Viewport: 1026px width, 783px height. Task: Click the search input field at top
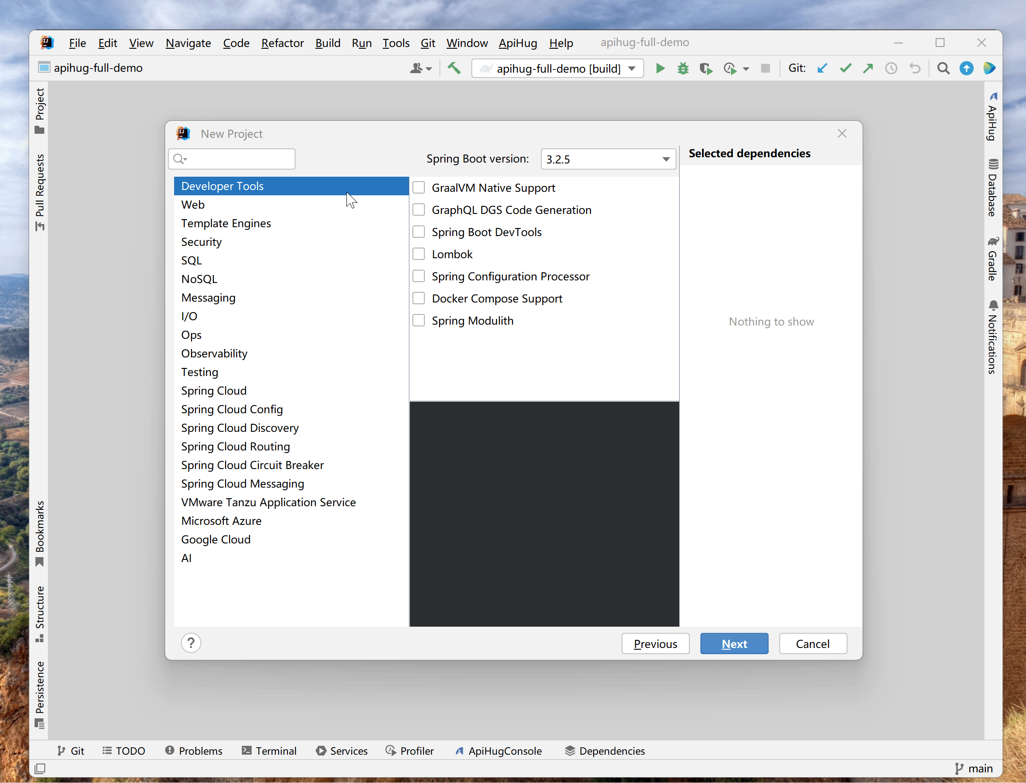(233, 158)
